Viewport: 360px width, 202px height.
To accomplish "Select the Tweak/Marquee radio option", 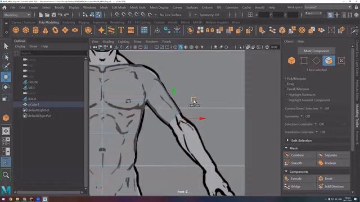I will tap(298, 89).
